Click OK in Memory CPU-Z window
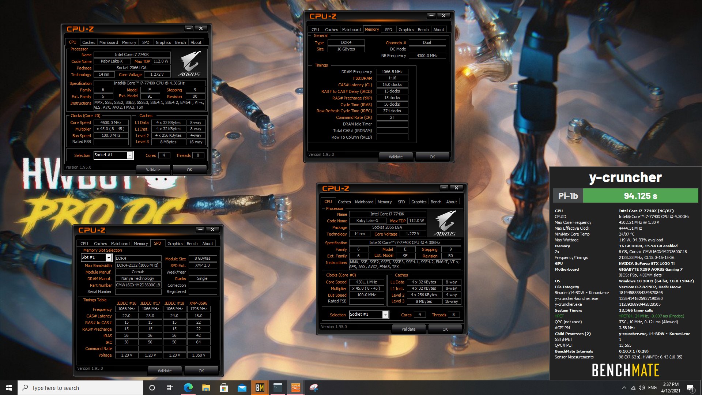 point(432,157)
